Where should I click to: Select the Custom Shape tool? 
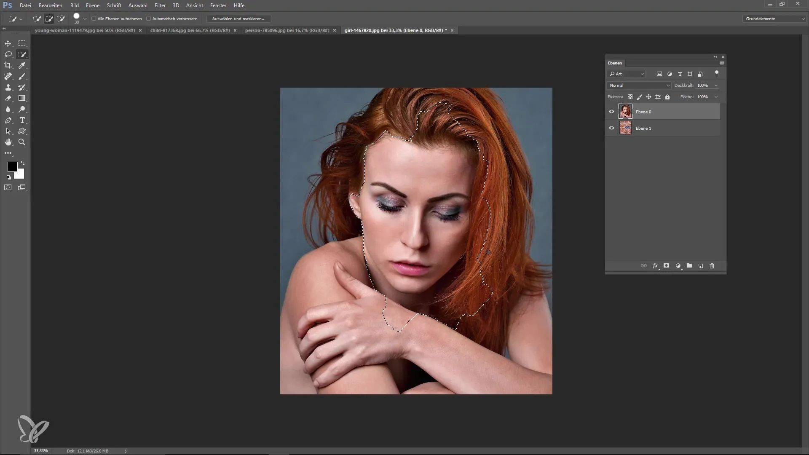22,131
